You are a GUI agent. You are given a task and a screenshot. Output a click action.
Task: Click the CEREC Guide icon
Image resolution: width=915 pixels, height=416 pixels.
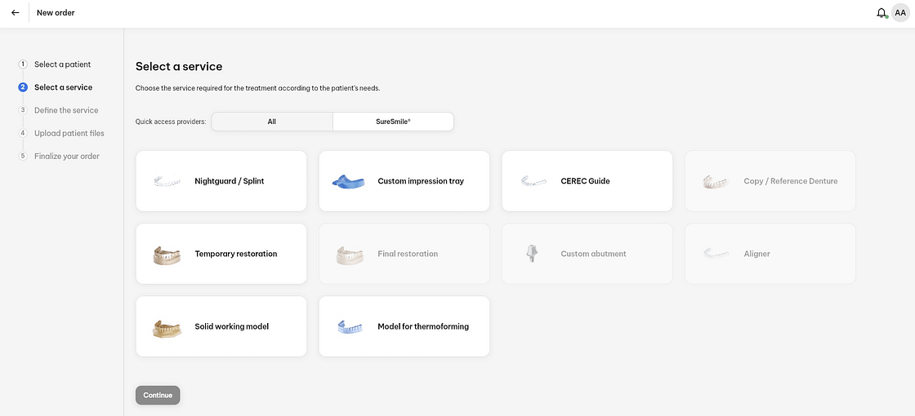point(533,181)
